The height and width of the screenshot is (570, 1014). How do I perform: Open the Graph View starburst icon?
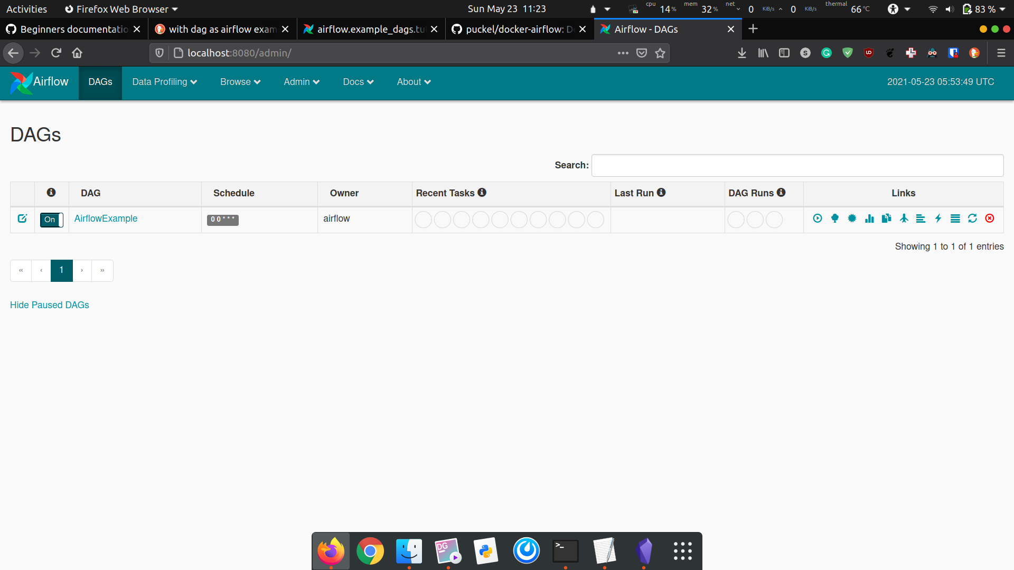pos(852,218)
